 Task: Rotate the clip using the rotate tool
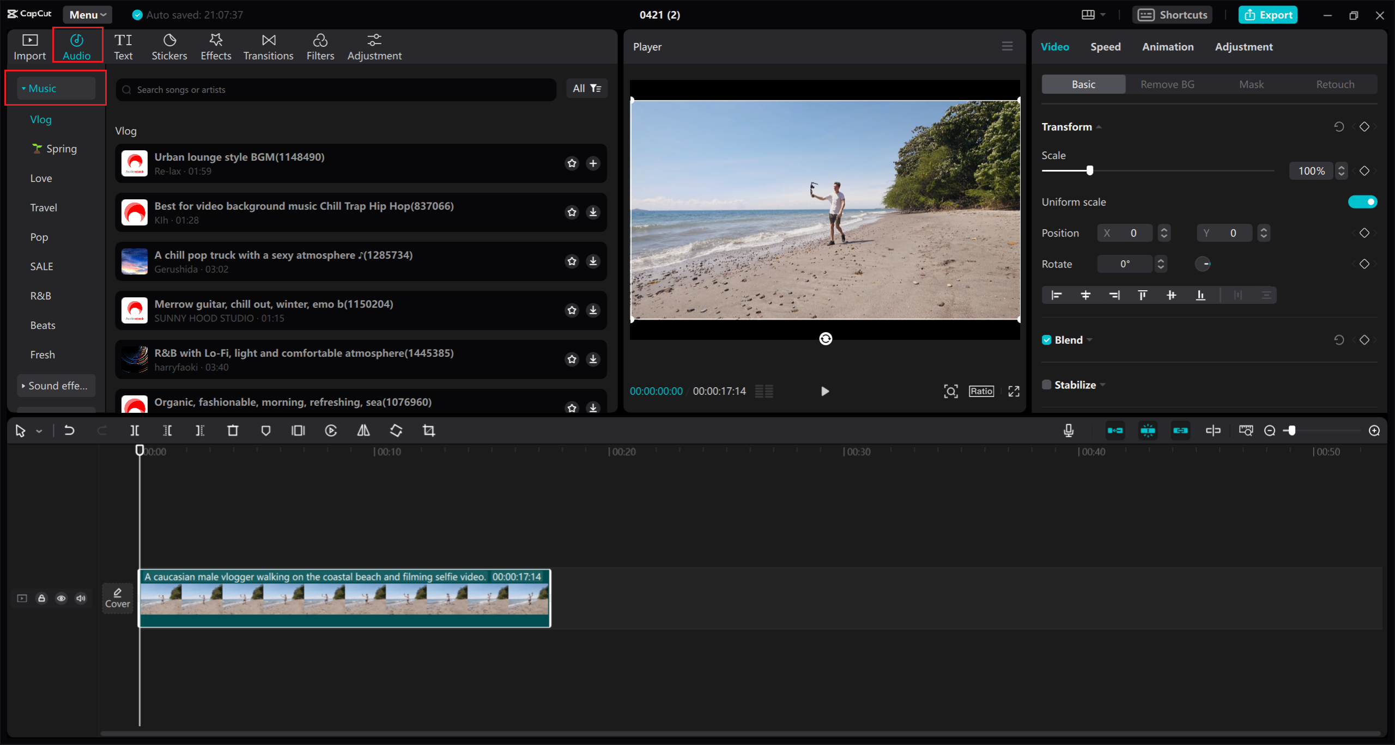(x=396, y=430)
